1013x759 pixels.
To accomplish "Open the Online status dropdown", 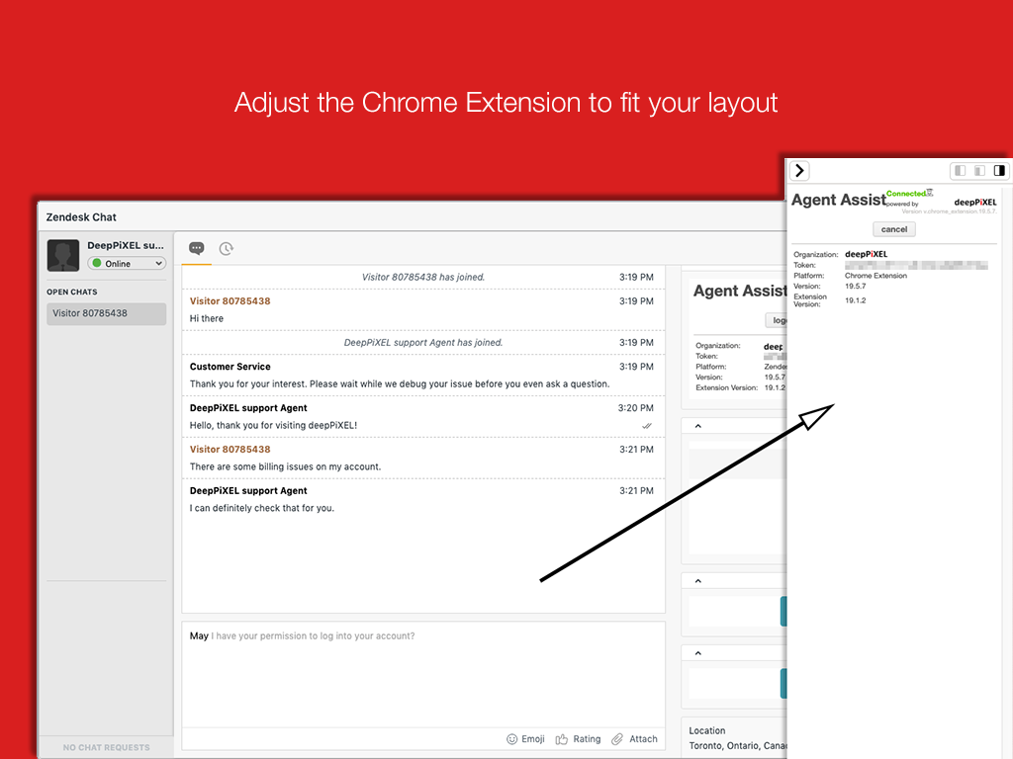I will (x=127, y=264).
